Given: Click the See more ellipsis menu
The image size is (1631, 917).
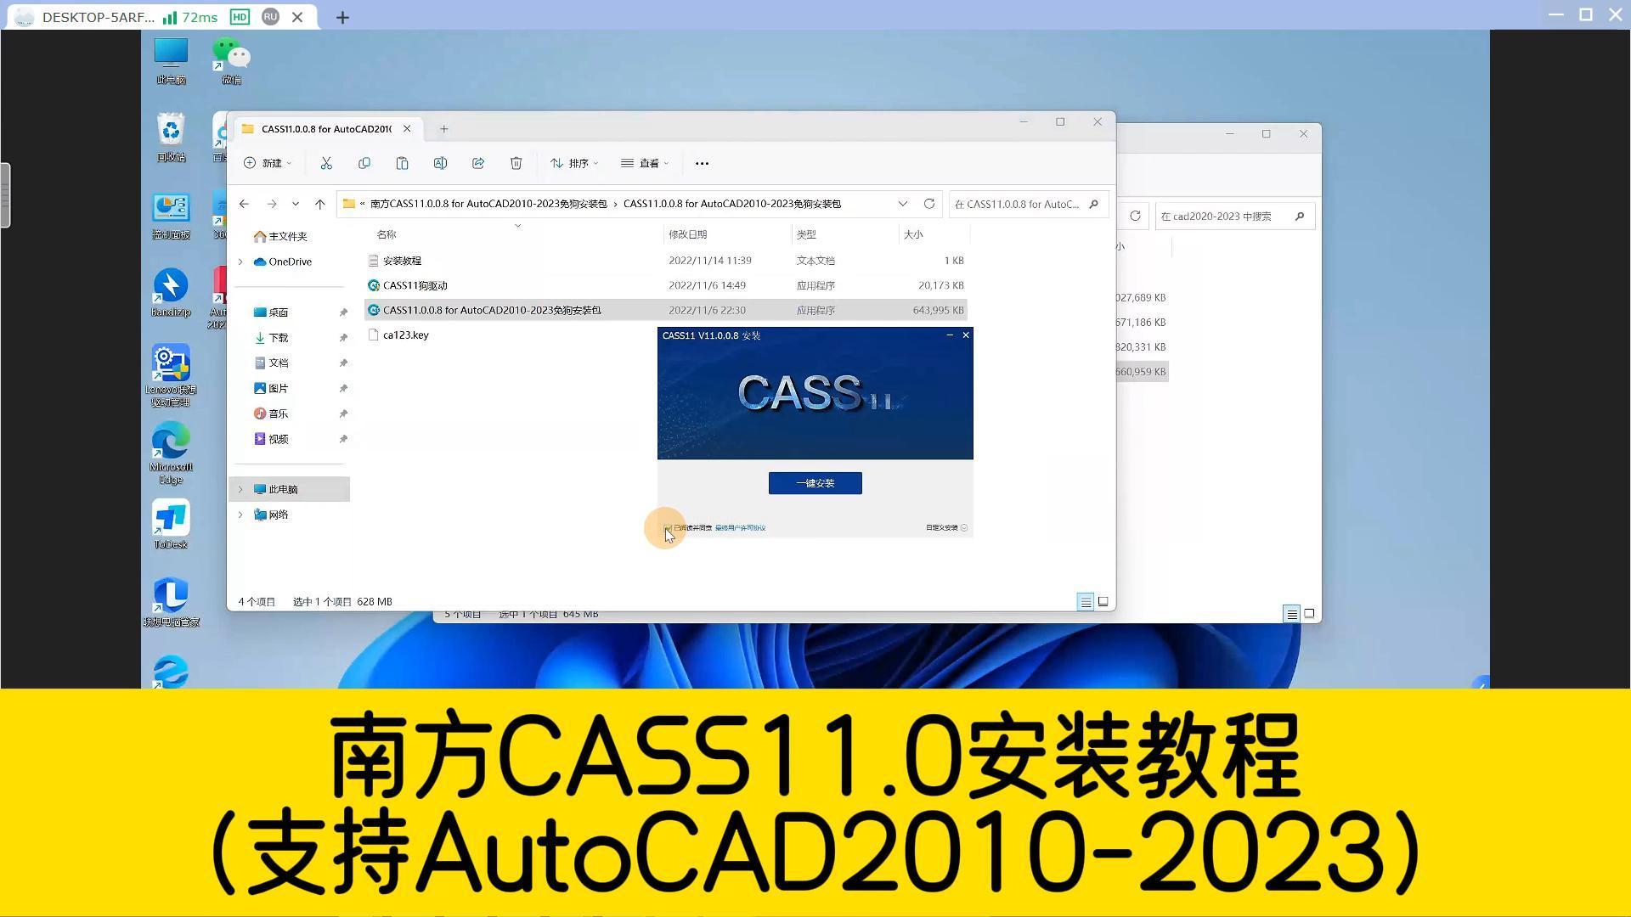Looking at the screenshot, I should point(701,163).
